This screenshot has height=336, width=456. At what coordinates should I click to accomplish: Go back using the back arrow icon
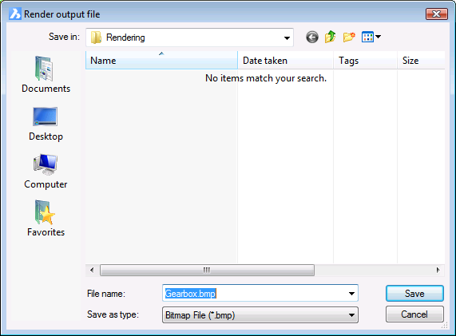312,38
